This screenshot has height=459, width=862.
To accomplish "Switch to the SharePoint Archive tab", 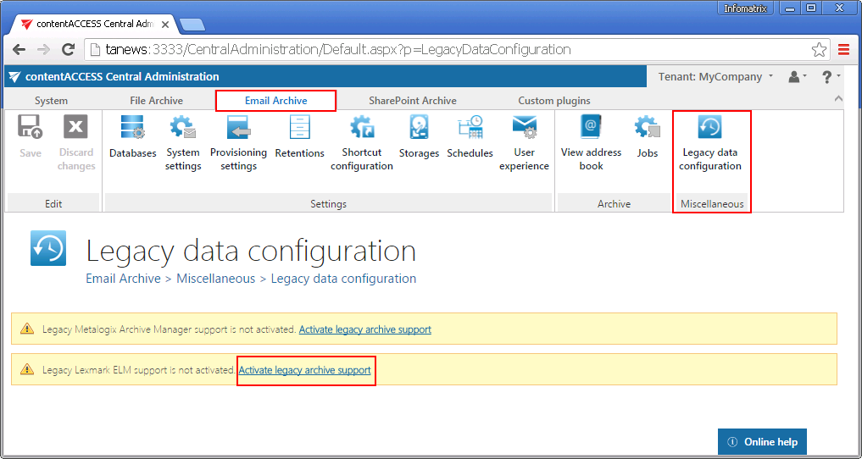I will coord(412,101).
